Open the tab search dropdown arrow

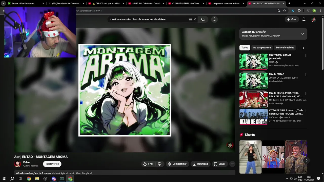pyautogui.click(x=3, y=4)
